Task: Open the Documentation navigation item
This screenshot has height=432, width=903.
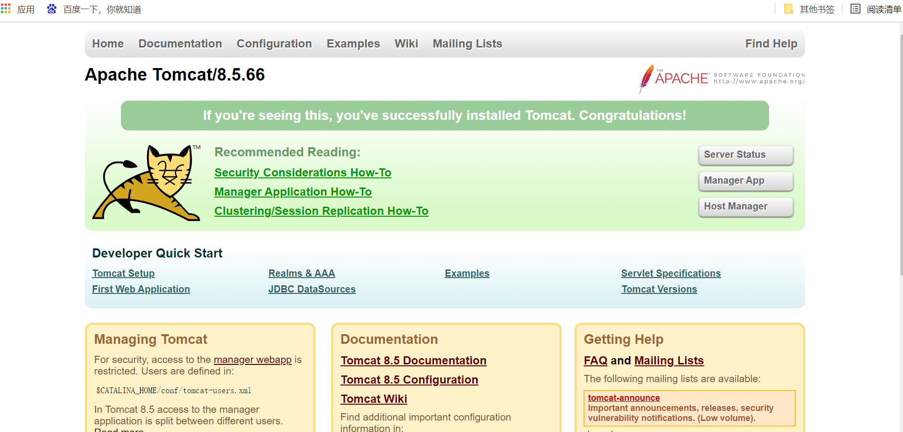Action: pos(180,44)
